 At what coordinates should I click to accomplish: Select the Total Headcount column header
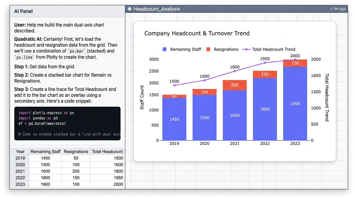pyautogui.click(x=107, y=152)
